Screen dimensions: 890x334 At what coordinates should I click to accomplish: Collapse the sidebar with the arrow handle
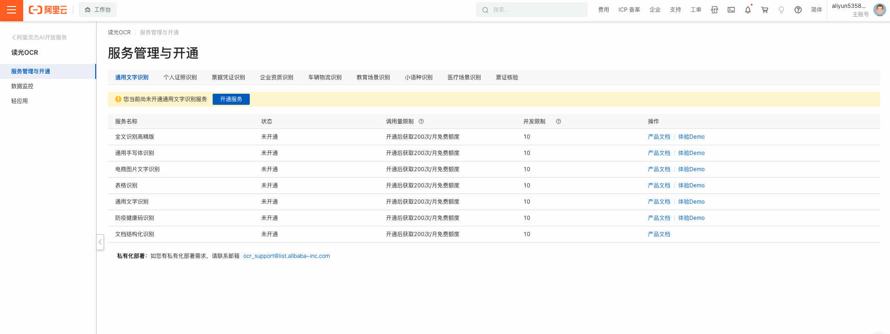click(x=100, y=242)
